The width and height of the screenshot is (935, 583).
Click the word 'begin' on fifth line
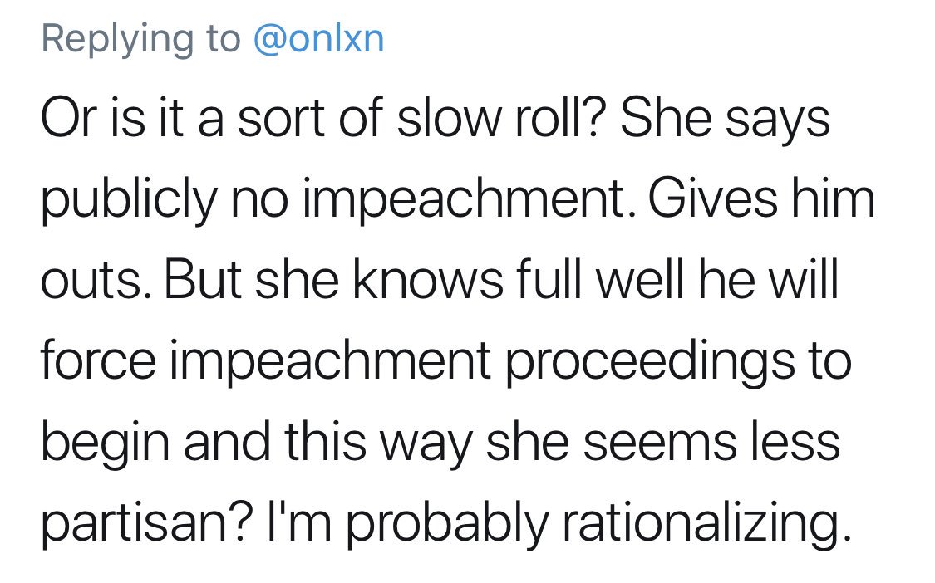(x=106, y=443)
